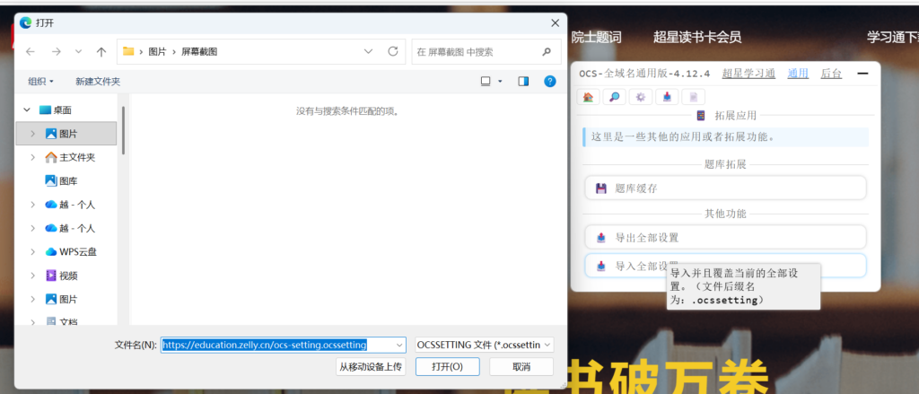Click the home icon in OCS panel

[589, 97]
